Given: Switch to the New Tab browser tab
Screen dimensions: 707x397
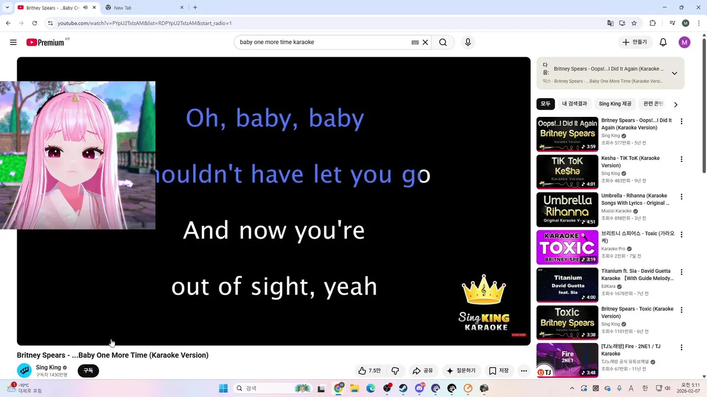Looking at the screenshot, I should pos(144,8).
